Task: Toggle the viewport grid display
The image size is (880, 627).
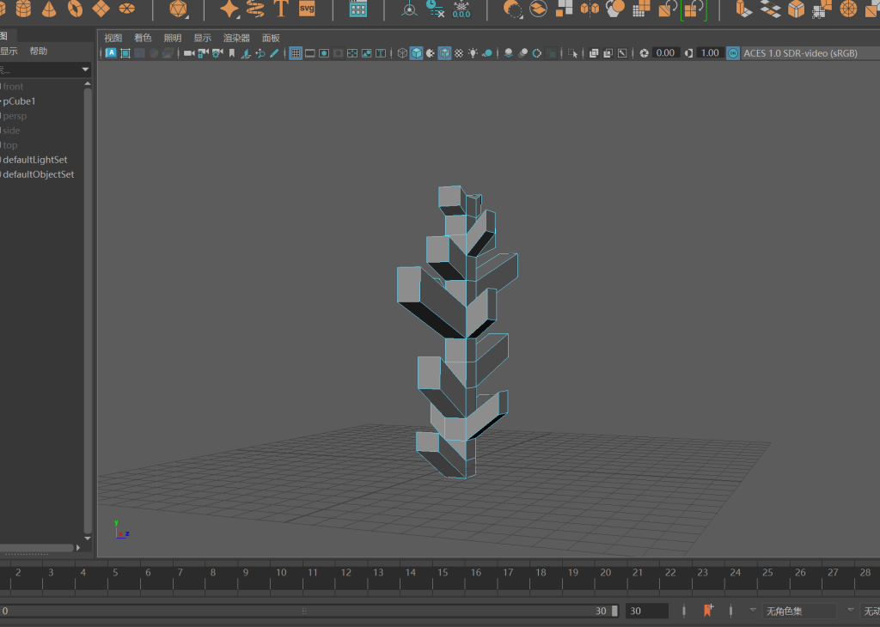Action: click(296, 53)
